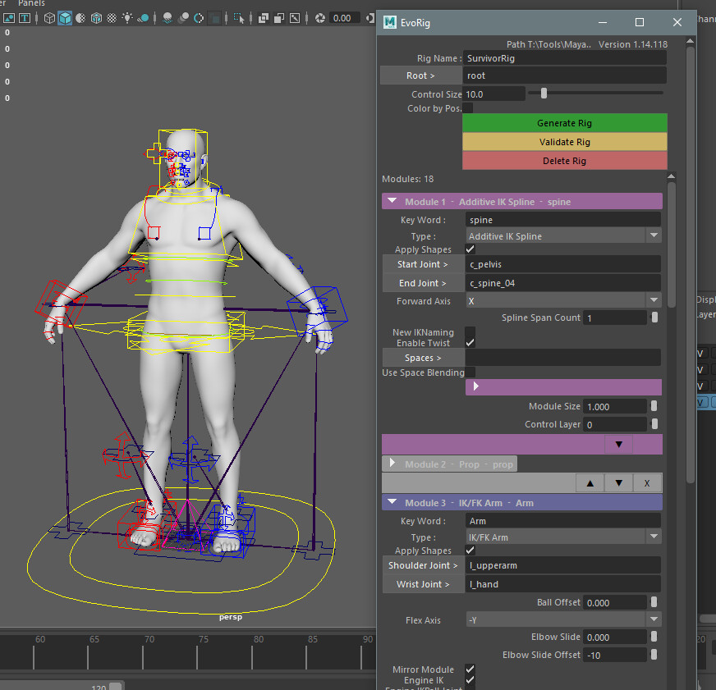Select the Wireframe display icon

tap(48, 18)
